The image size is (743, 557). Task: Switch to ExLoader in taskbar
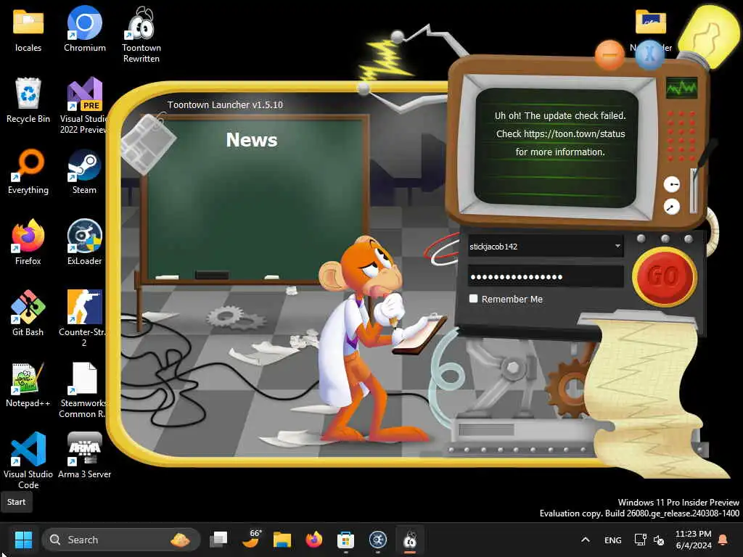point(377,540)
